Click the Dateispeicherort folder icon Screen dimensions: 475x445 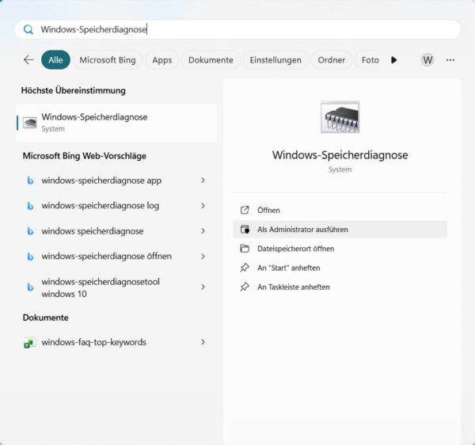click(x=245, y=249)
